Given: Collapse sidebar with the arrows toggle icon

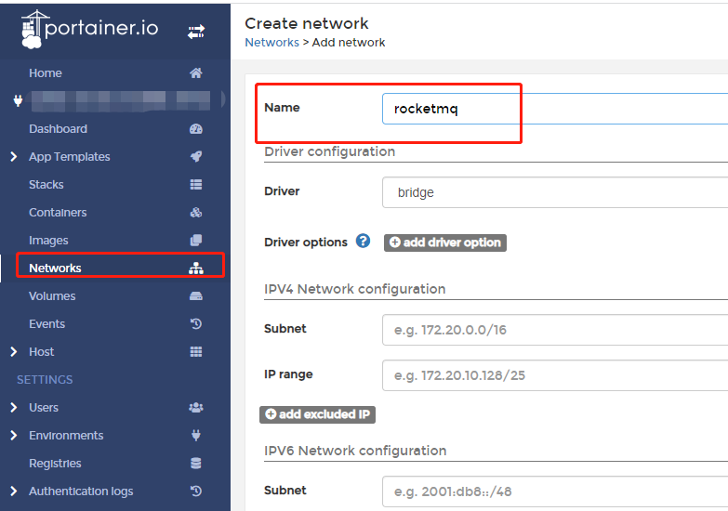Looking at the screenshot, I should click(196, 32).
